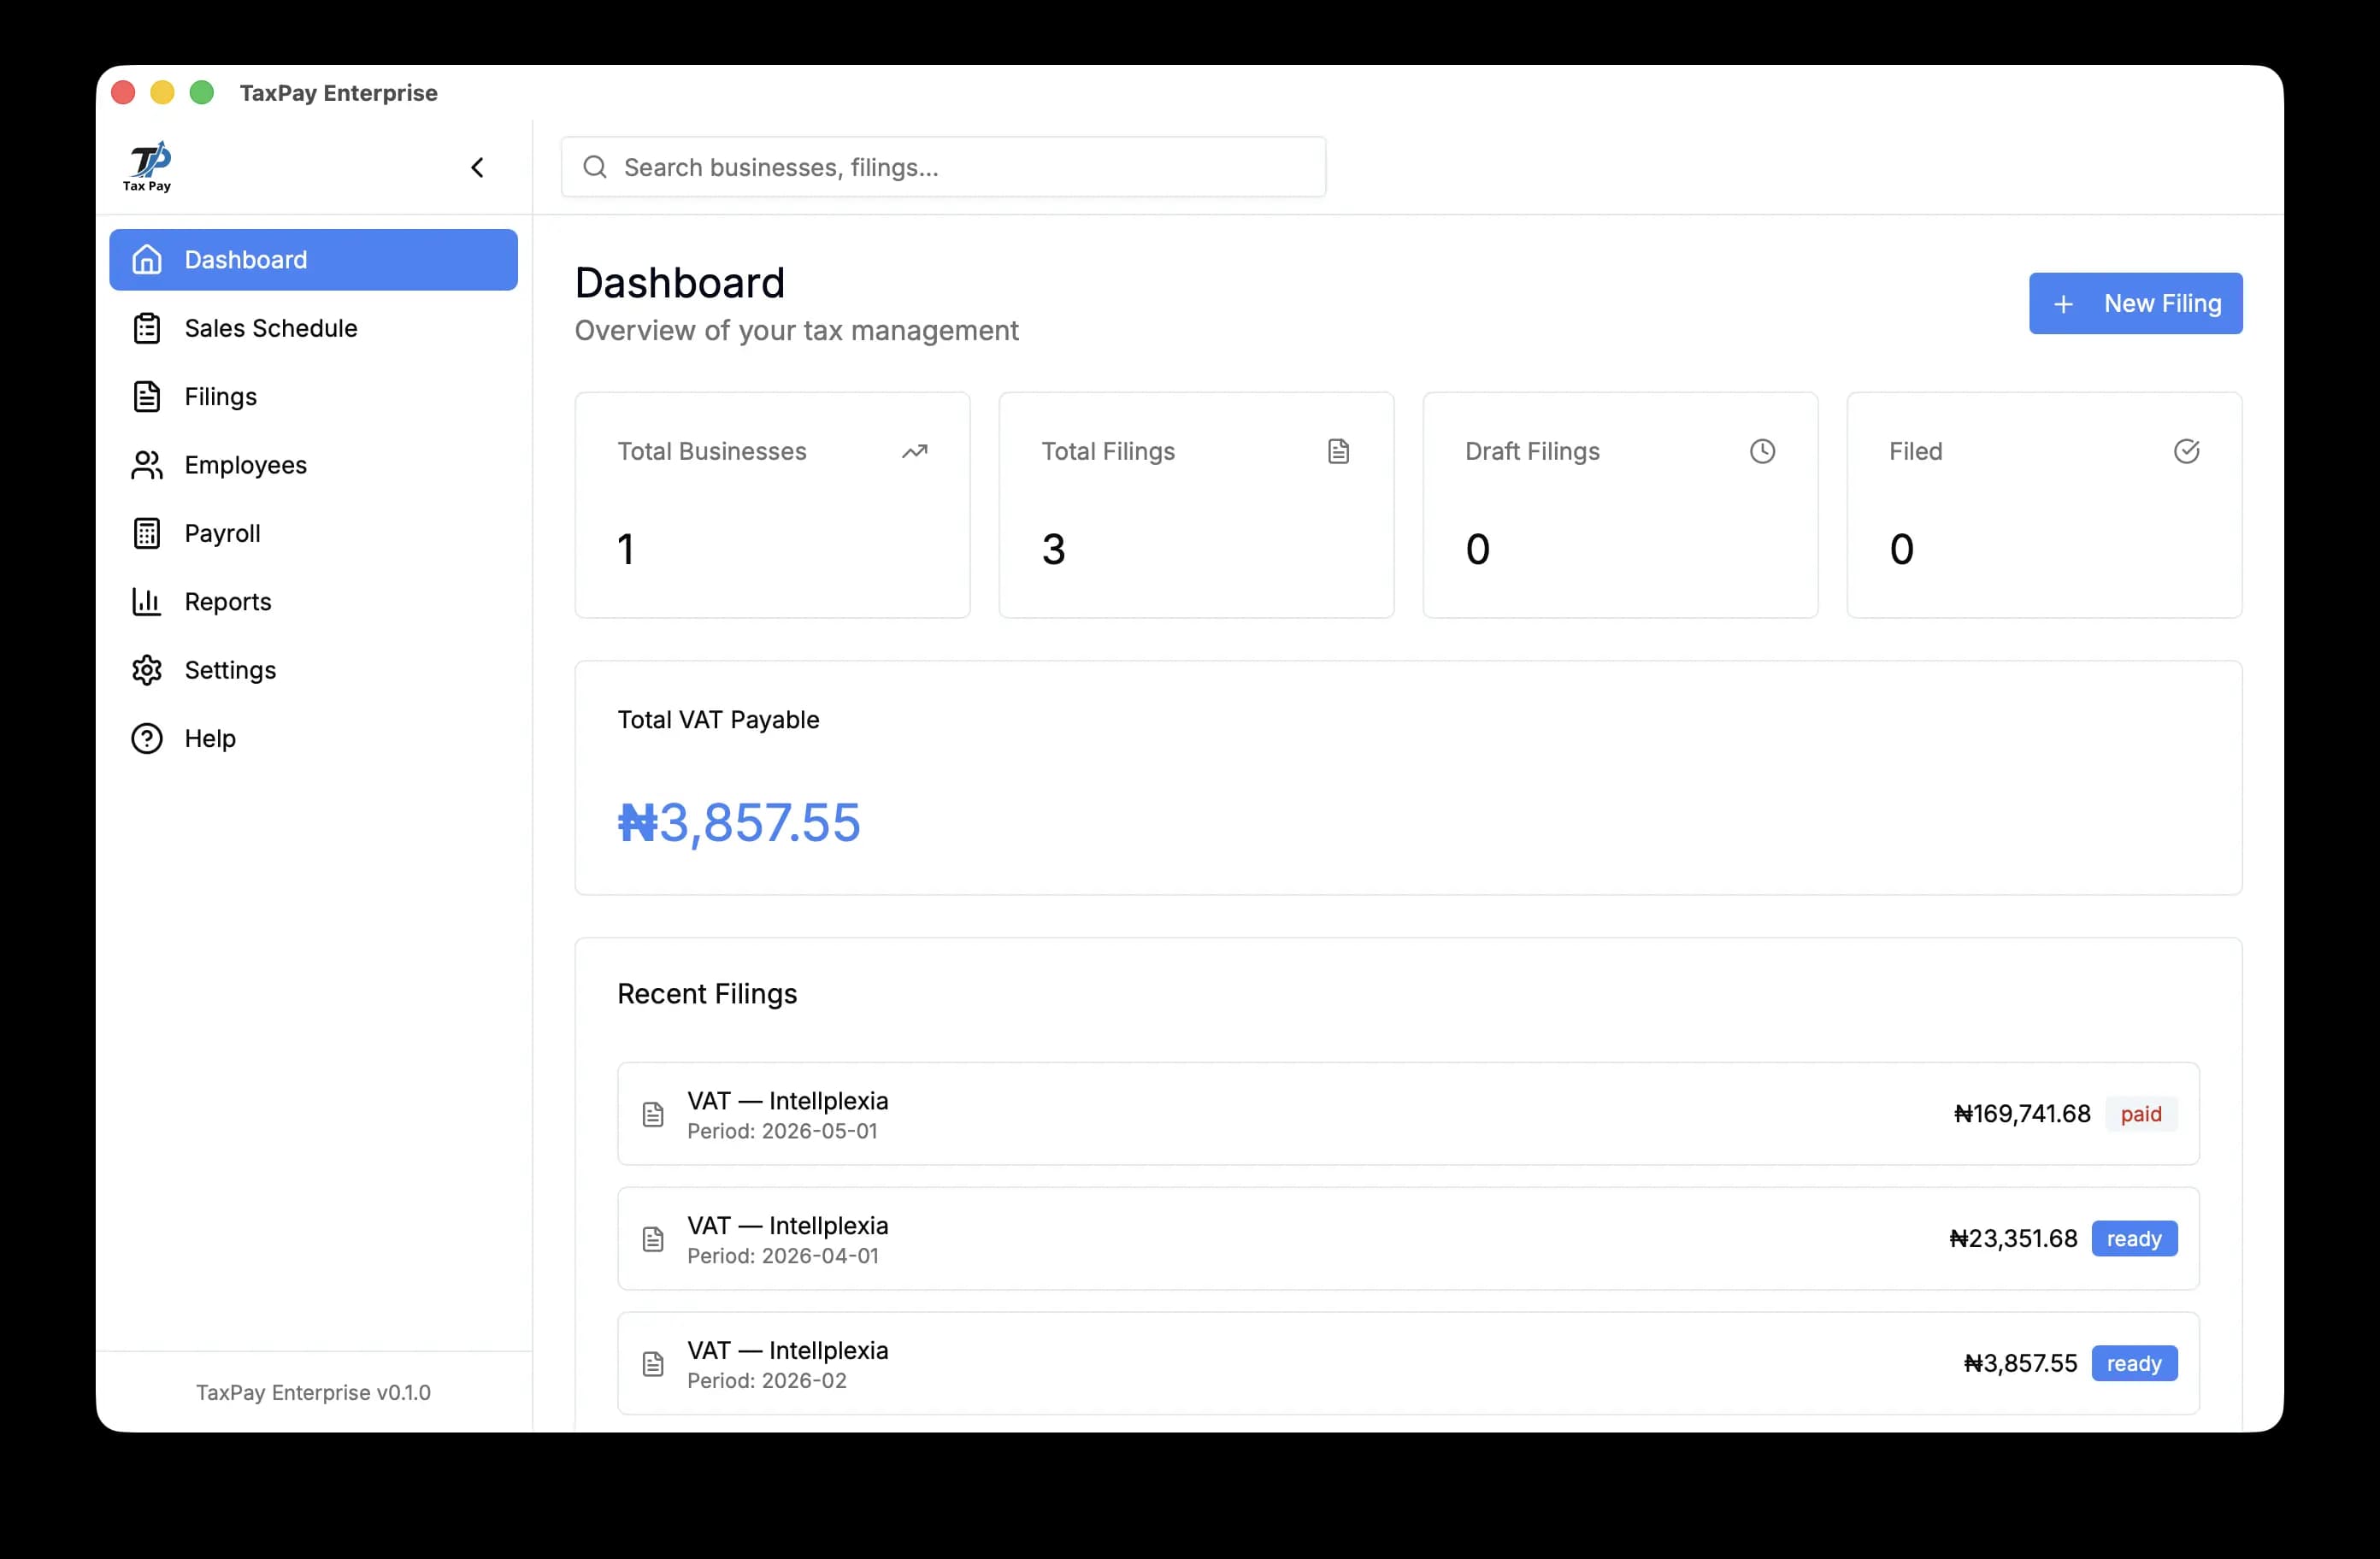This screenshot has width=2380, height=1559.
Task: Click the Filings document icon in sidebar
Action: point(147,396)
